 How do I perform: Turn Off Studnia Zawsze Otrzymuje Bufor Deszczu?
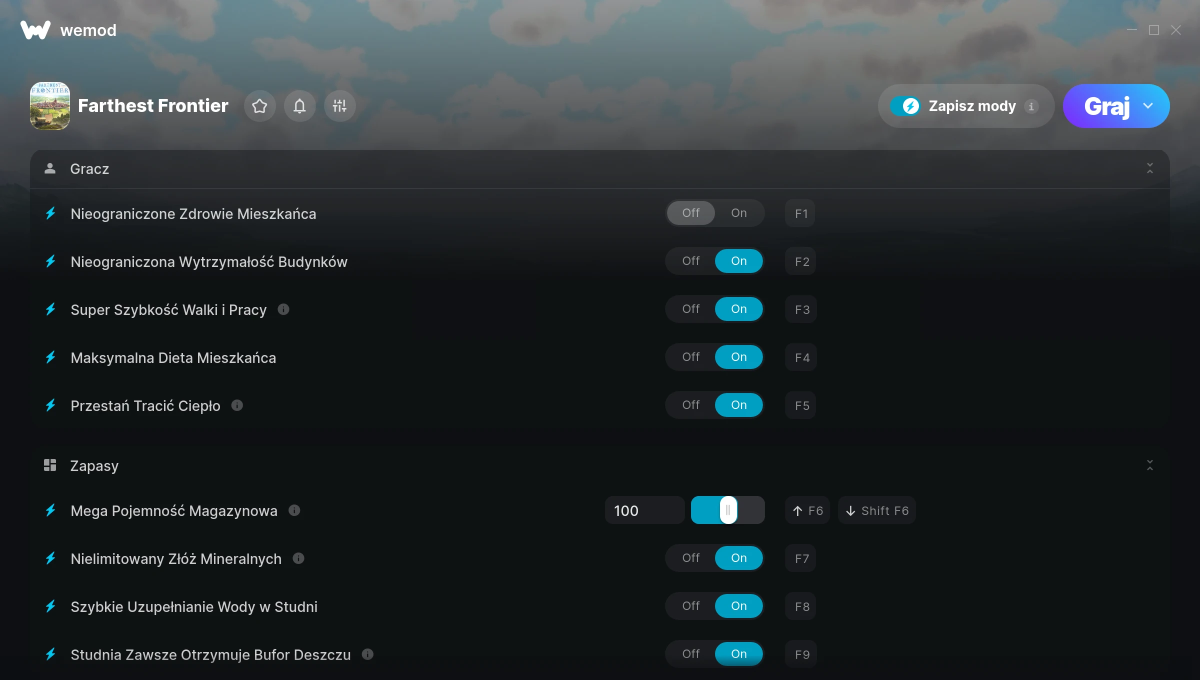[691, 654]
